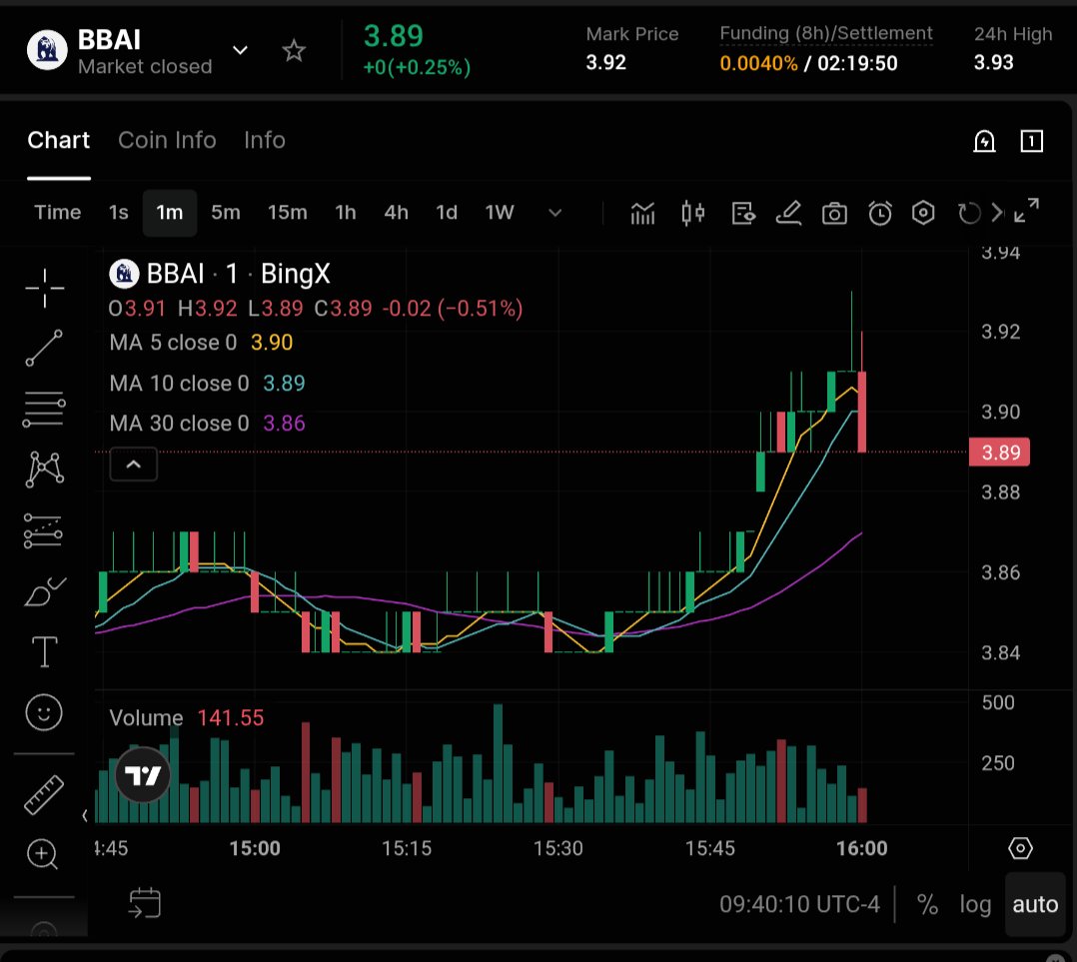The image size is (1077, 962).
Task: Select the trend line drawing tool
Action: tap(45, 348)
